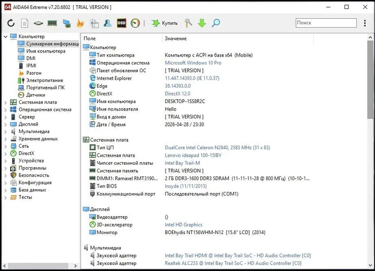Expand the Системная плата tree node
This screenshot has height=271, width=375.
pos(6,103)
